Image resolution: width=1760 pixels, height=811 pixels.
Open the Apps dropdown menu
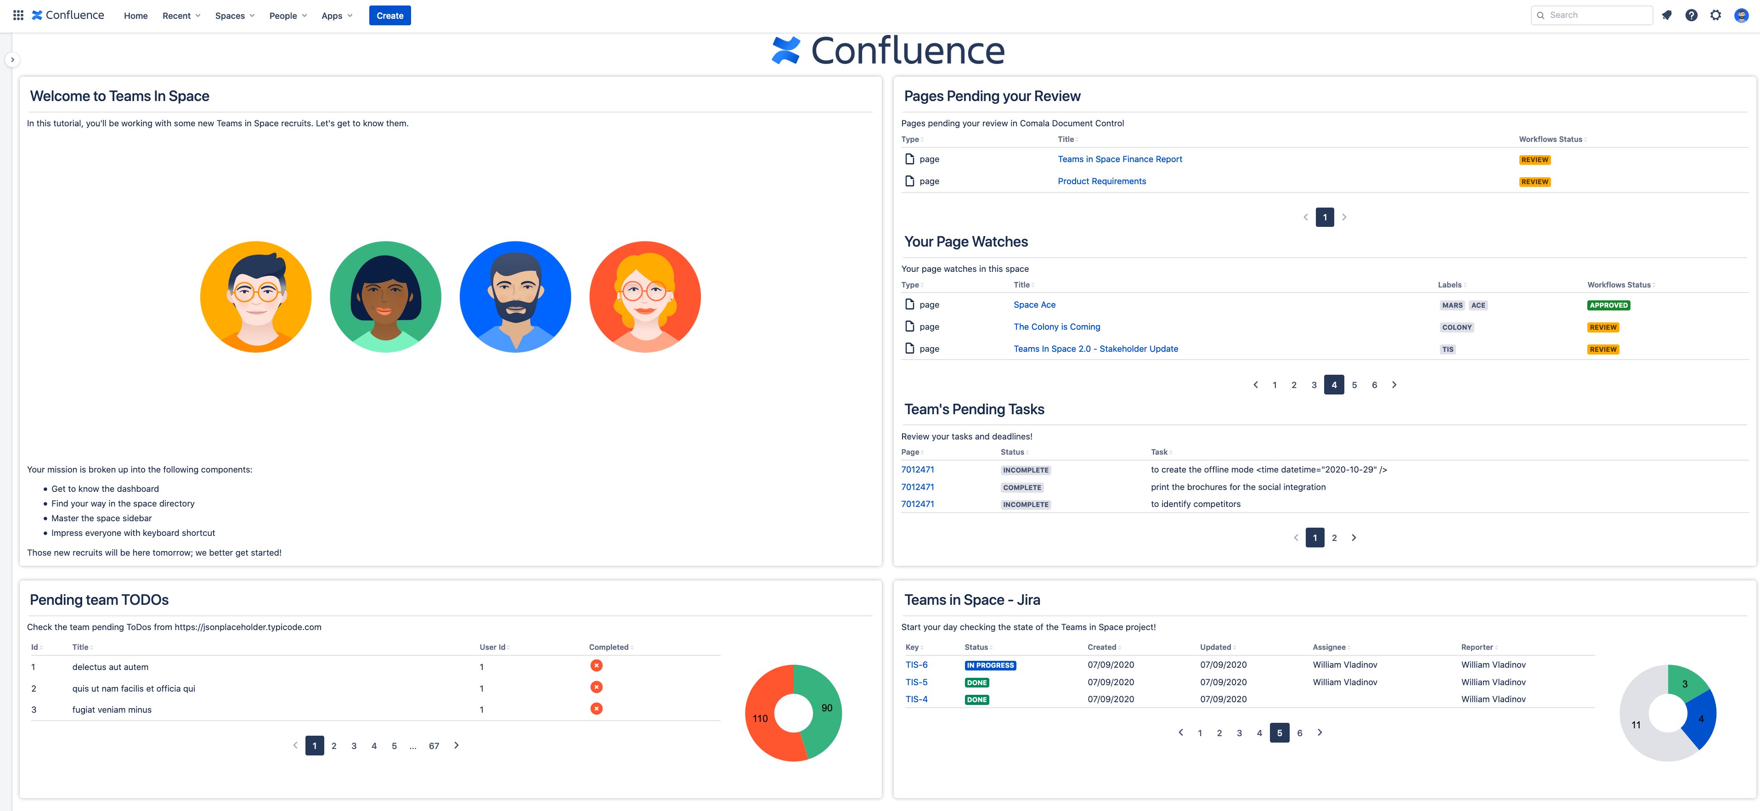click(x=337, y=16)
